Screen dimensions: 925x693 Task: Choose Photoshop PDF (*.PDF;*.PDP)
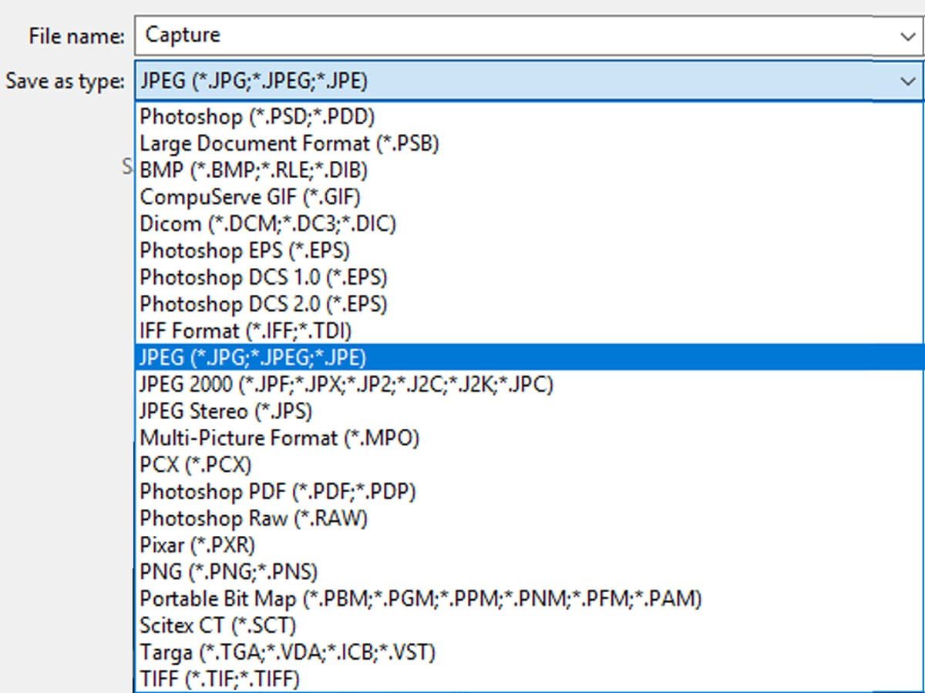(x=528, y=491)
